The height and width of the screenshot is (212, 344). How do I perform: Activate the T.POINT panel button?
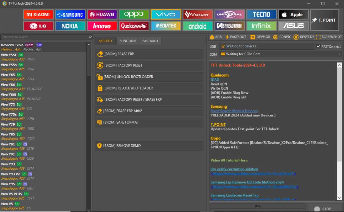pos(324,20)
